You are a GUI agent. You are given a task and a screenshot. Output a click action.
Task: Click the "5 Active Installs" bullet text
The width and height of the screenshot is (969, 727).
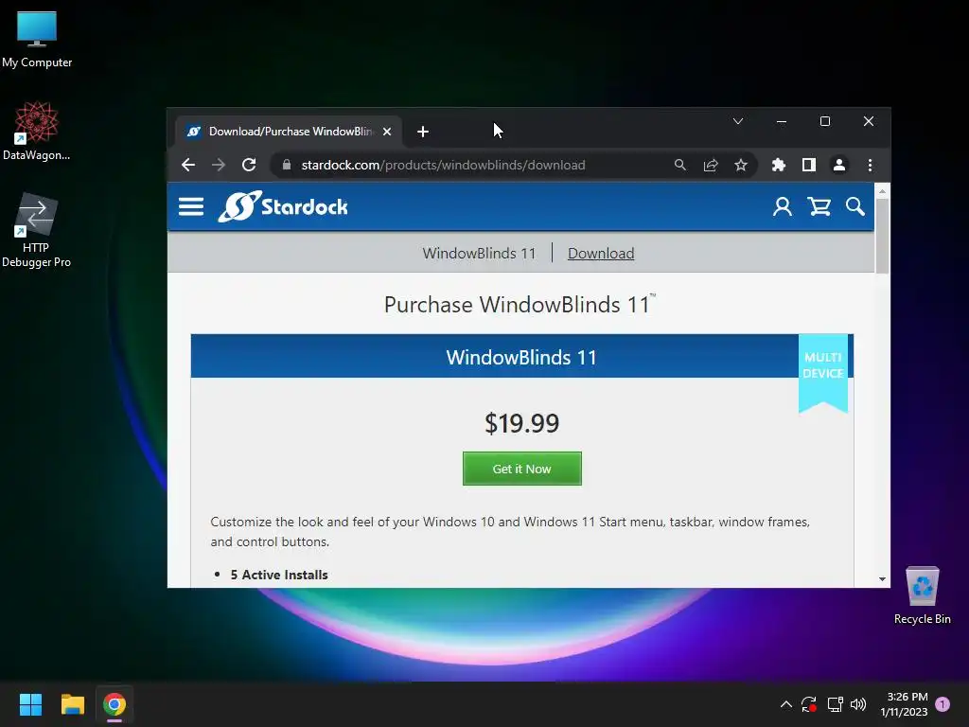(x=279, y=575)
